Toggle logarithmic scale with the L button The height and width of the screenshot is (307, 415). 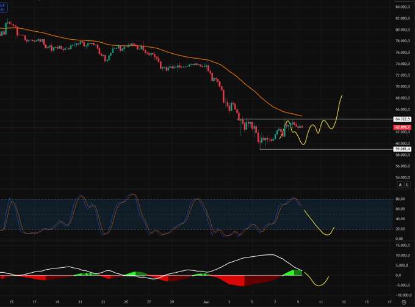(407, 185)
